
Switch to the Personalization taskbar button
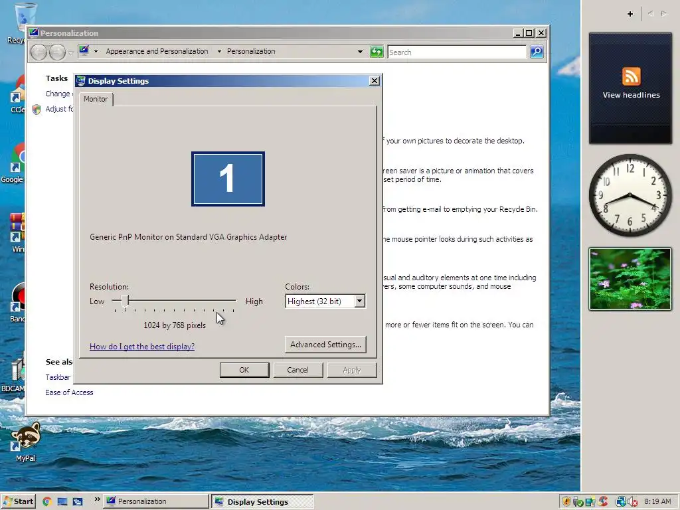[156, 501]
